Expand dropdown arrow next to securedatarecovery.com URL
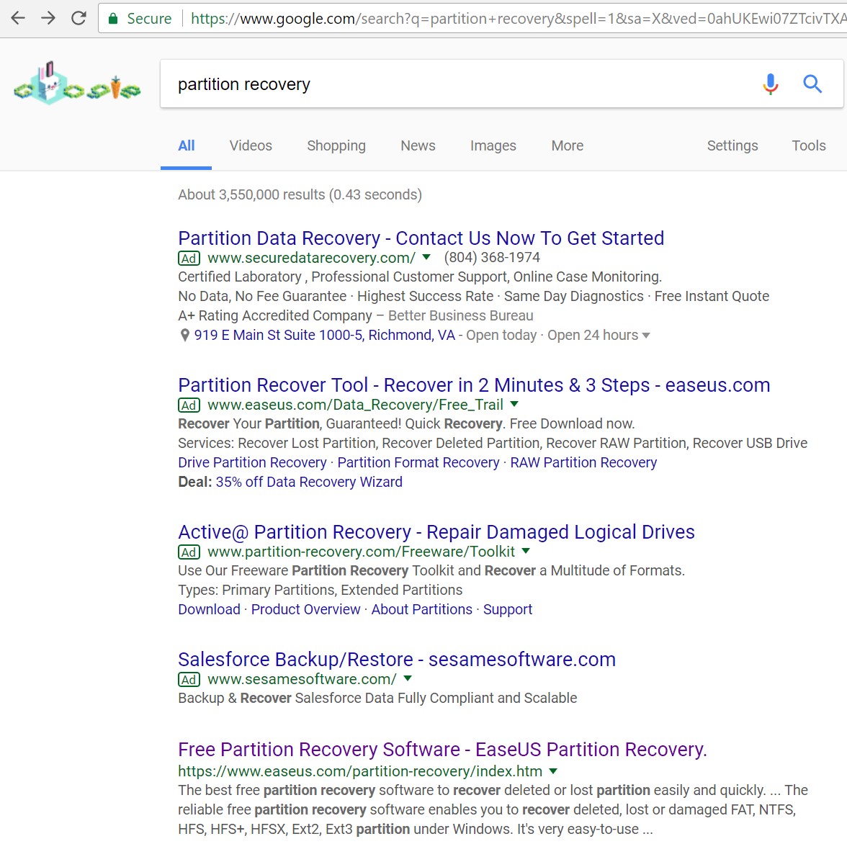The width and height of the screenshot is (847, 862). [426, 257]
